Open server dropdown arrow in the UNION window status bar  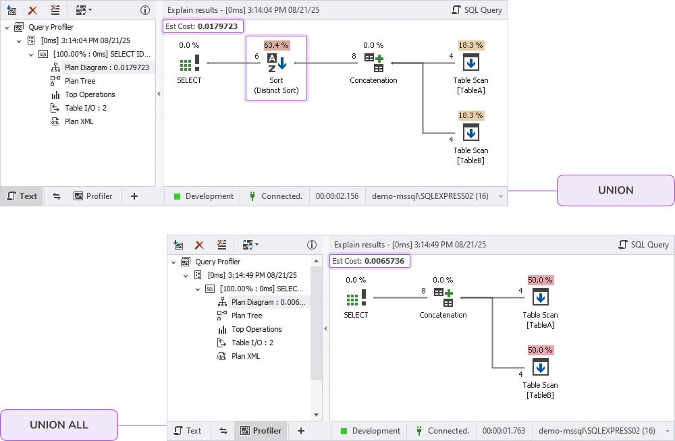click(501, 197)
